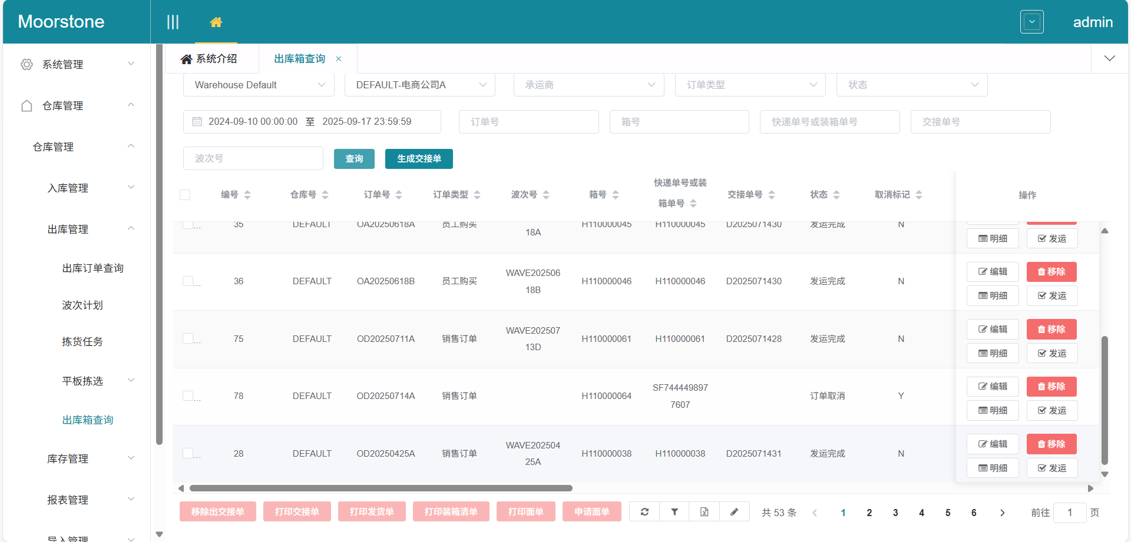Open 波次计划 from the sidebar menu
The height and width of the screenshot is (542, 1131).
click(82, 305)
